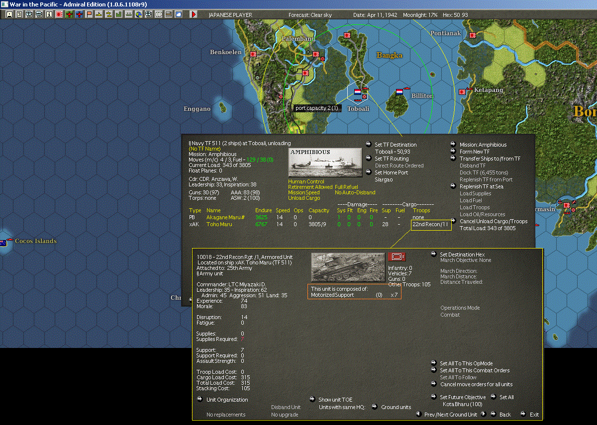
Task: Click the Ketapang base flag on map
Action: coord(463,91)
